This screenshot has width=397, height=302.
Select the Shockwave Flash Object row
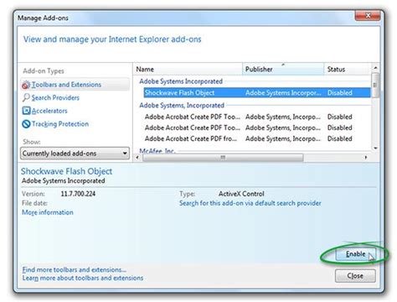pyautogui.click(x=257, y=92)
